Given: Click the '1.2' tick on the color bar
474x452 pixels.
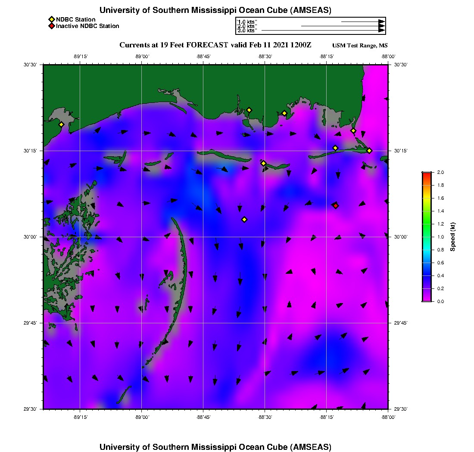Looking at the screenshot, I should (440, 224).
